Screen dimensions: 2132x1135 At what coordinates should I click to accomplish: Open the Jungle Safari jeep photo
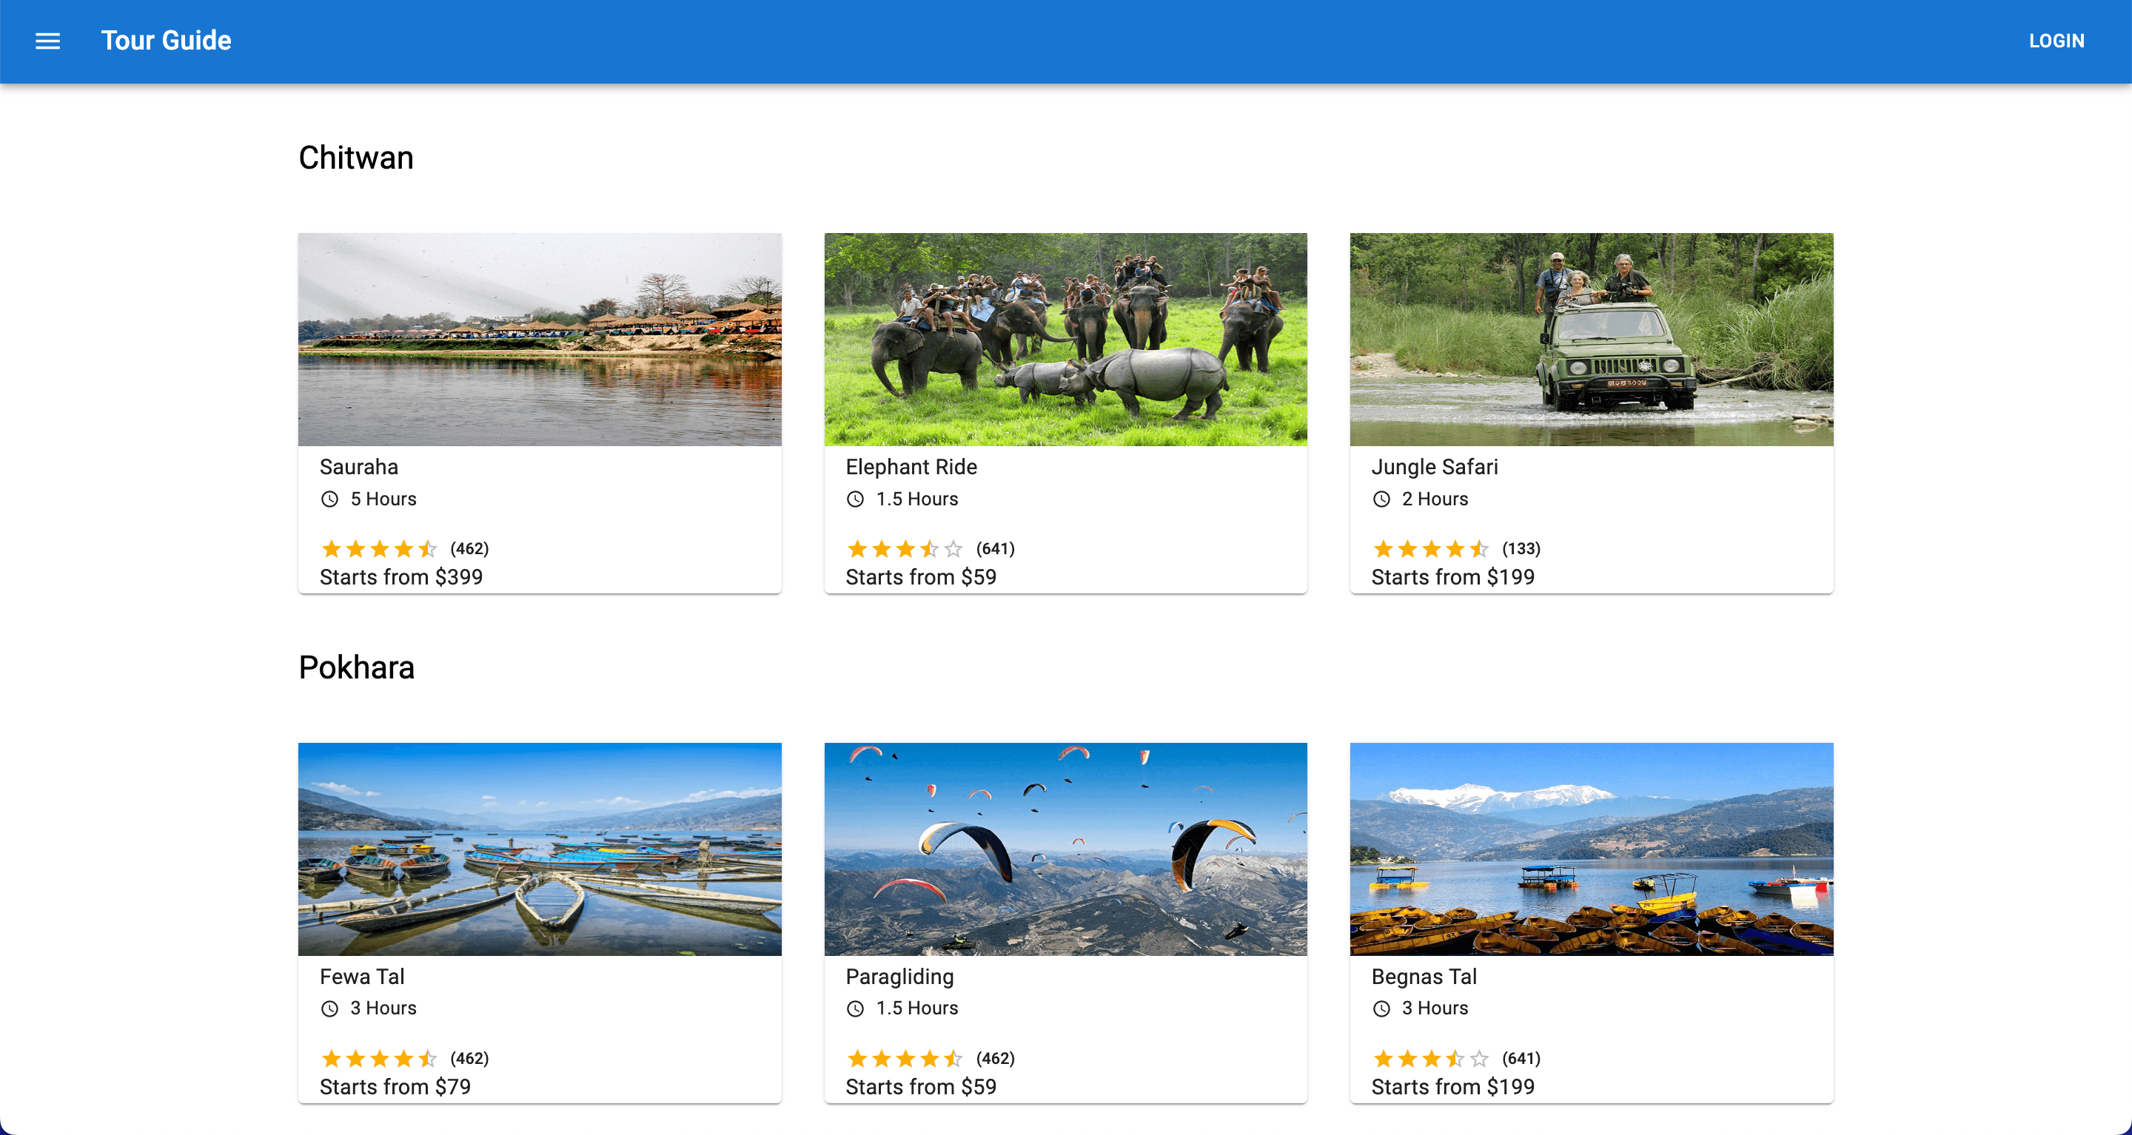pyautogui.click(x=1591, y=339)
